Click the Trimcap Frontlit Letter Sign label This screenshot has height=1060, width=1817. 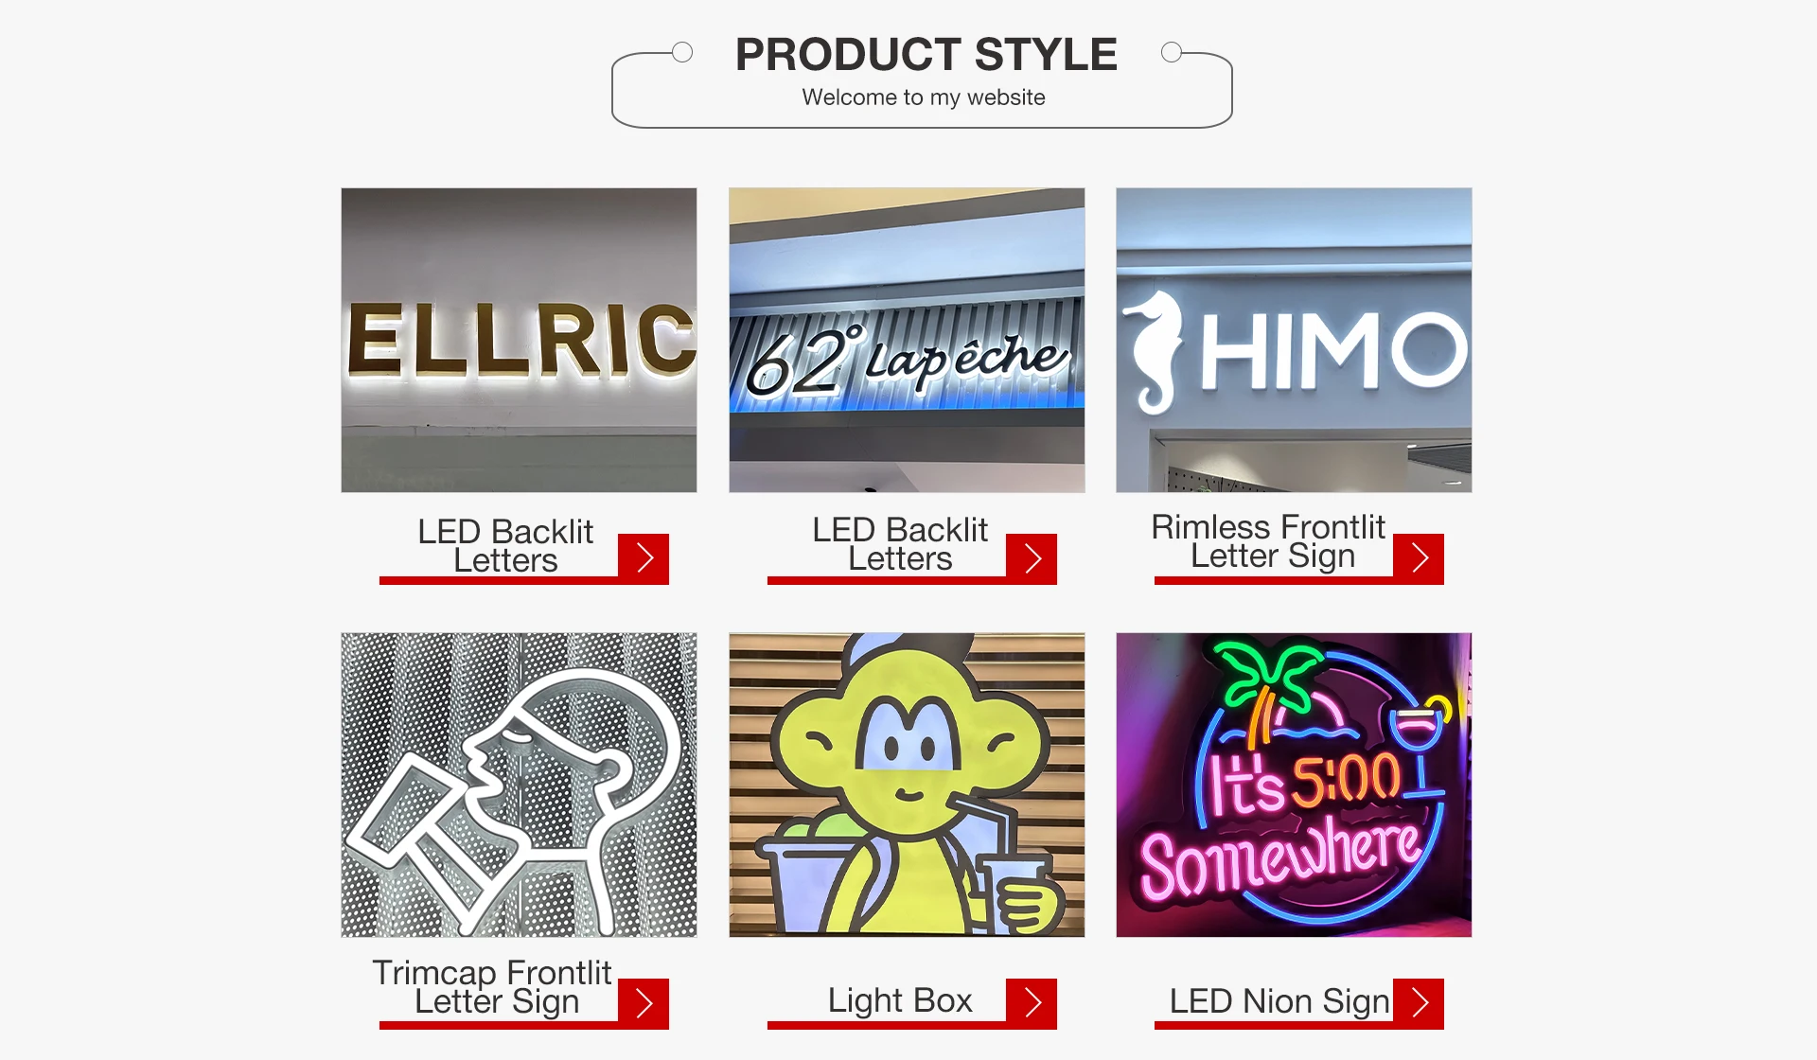point(492,987)
